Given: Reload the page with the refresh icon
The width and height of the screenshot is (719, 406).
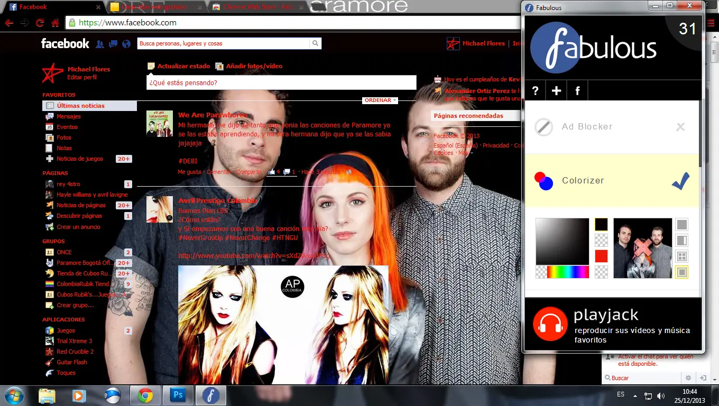Looking at the screenshot, I should [x=40, y=23].
